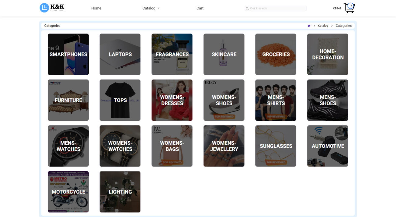Browse the Fragrances category
This screenshot has height=217, width=396.
pyautogui.click(x=172, y=54)
